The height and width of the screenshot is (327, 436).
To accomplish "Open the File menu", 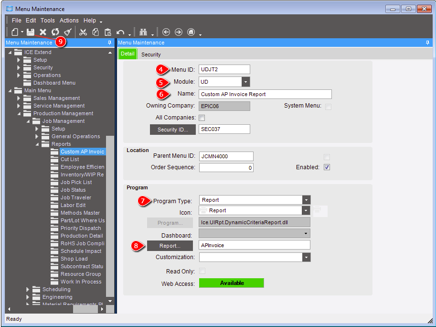I will click(16, 20).
